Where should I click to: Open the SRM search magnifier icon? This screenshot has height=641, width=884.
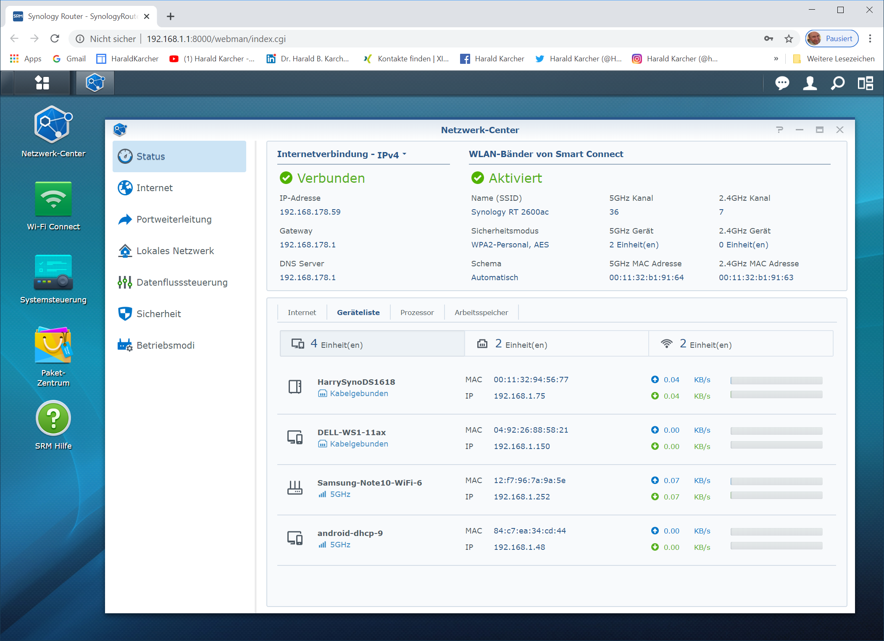coord(837,83)
